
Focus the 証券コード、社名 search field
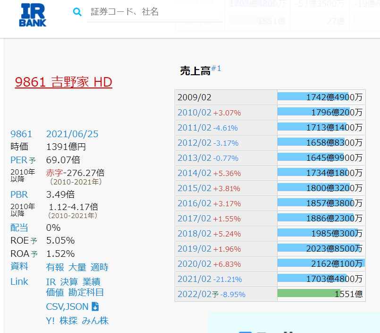(154, 12)
